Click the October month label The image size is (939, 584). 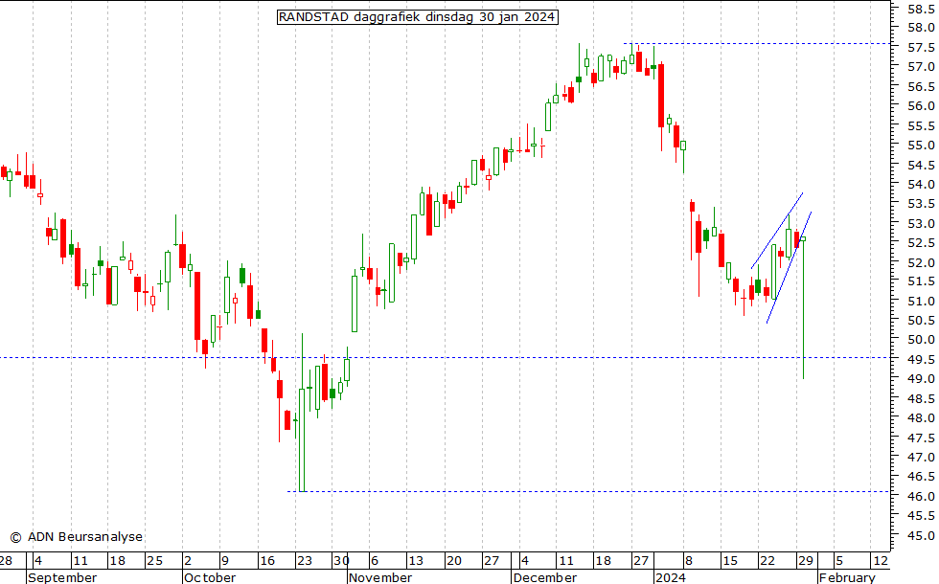[210, 577]
